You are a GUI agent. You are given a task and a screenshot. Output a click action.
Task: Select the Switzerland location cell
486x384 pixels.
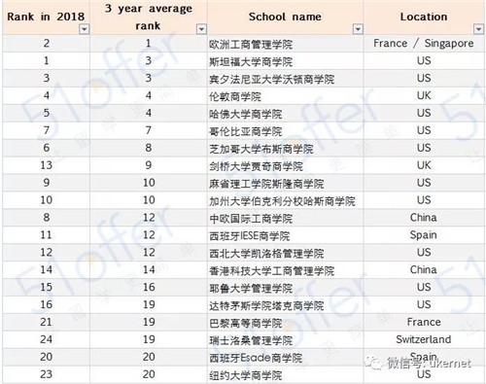[424, 339]
